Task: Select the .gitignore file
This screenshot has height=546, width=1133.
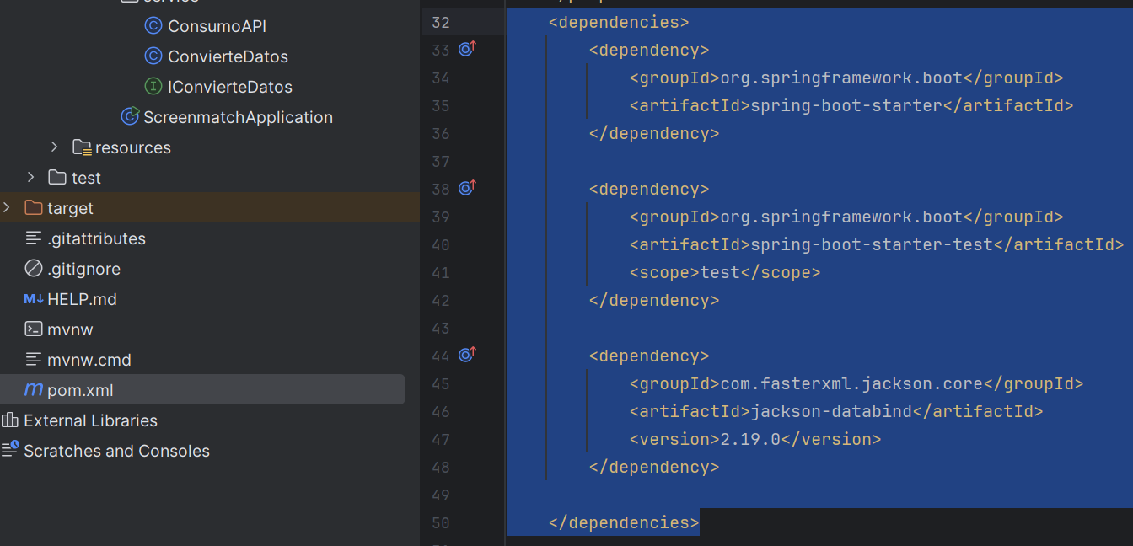Action: [83, 269]
